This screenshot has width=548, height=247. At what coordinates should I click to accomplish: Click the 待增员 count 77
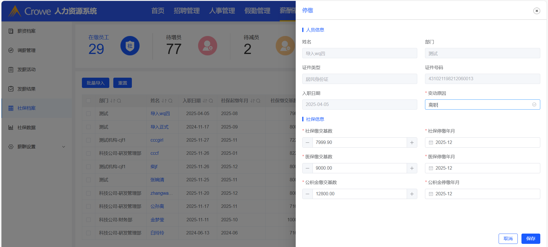[174, 49]
